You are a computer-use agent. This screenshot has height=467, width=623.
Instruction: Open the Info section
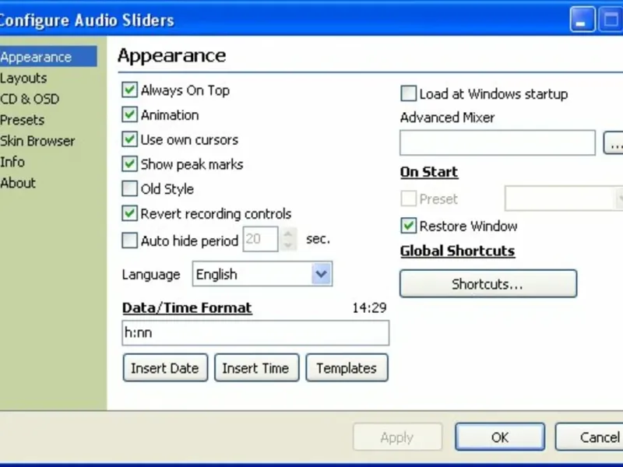[12, 162]
